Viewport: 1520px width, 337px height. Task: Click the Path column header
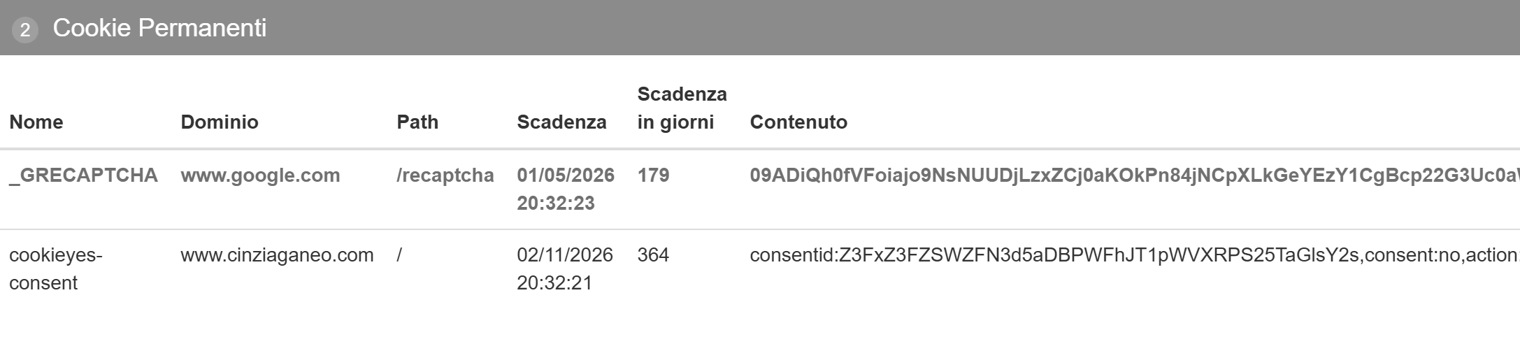[x=417, y=122]
